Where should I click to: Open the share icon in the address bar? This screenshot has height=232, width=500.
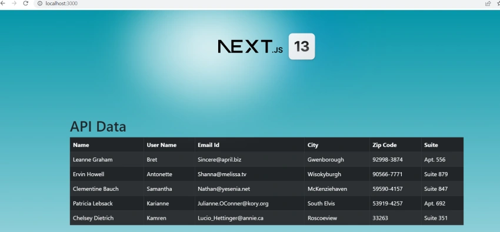(x=488, y=4)
